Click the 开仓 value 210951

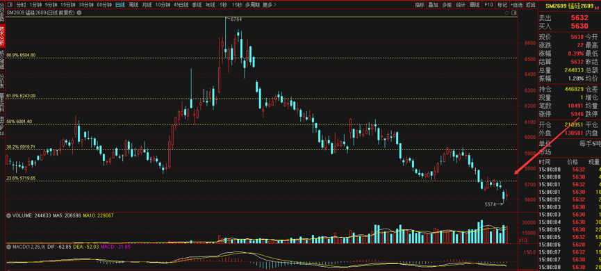[574, 124]
